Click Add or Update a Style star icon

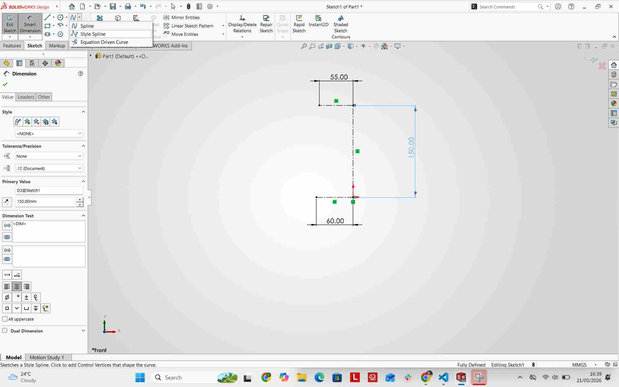[x=27, y=122]
